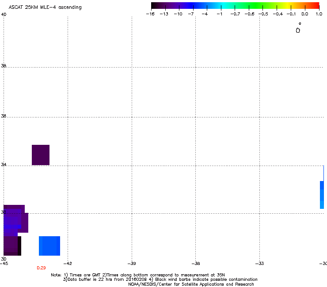Click the dark purple data square above 34N
This screenshot has height=287, width=327.
(x=41, y=155)
